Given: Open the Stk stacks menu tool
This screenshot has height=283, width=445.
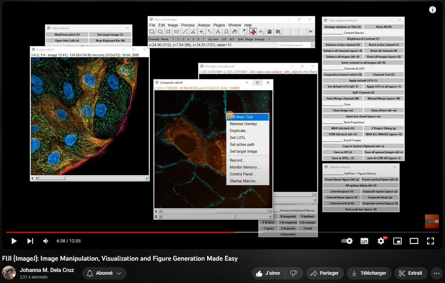Looking at the screenshot, I should pos(261,32).
